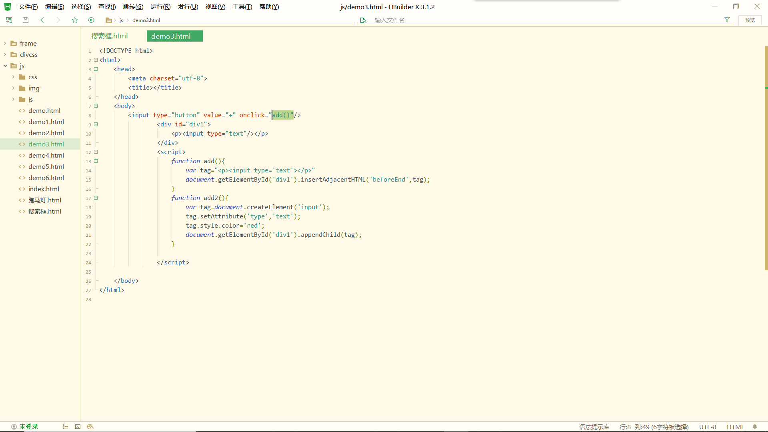Fold the html tag at line 2
This screenshot has width=768, height=432.
pyautogui.click(x=96, y=60)
